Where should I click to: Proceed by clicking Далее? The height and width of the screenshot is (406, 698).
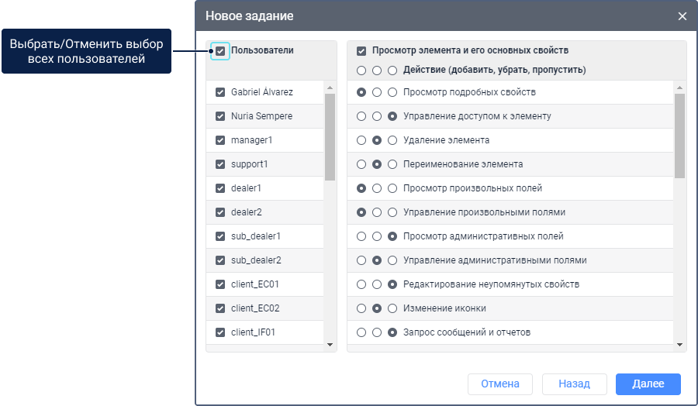(x=648, y=384)
